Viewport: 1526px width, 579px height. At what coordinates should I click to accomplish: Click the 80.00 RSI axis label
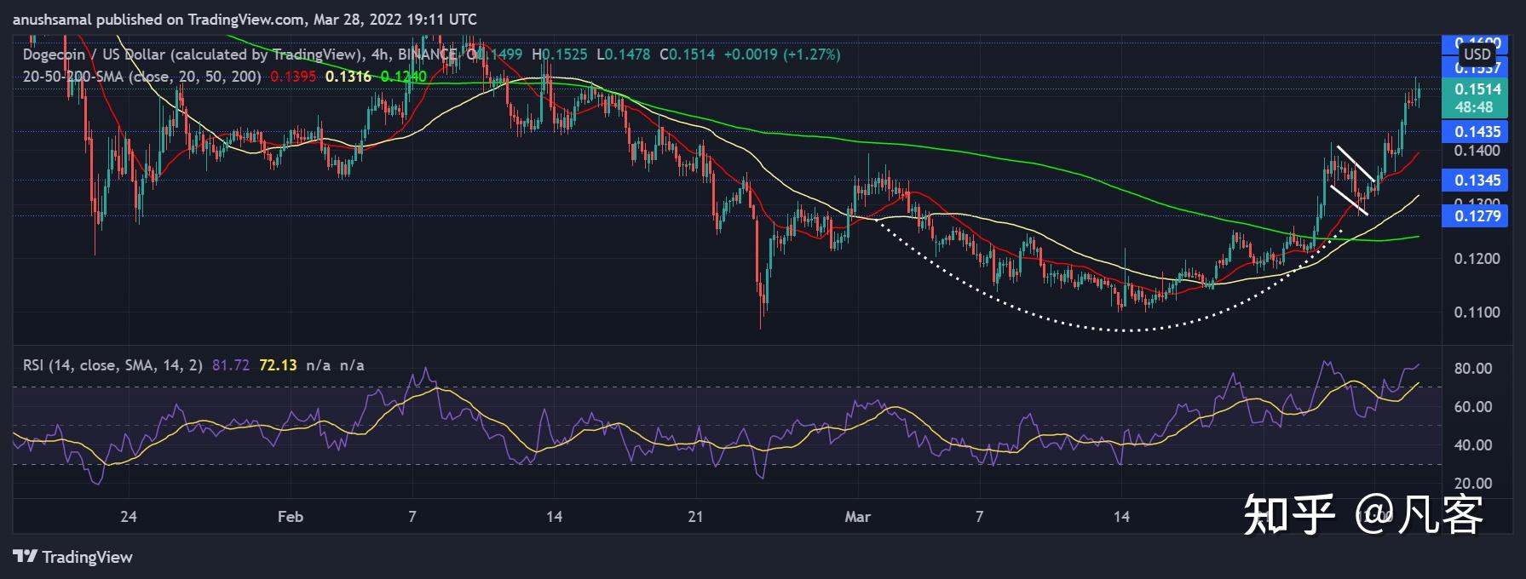(x=1473, y=369)
